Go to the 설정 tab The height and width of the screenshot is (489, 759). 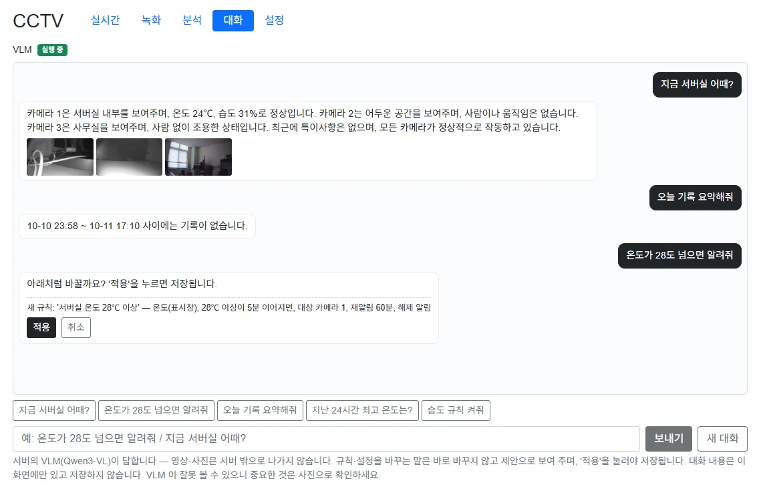click(x=274, y=20)
